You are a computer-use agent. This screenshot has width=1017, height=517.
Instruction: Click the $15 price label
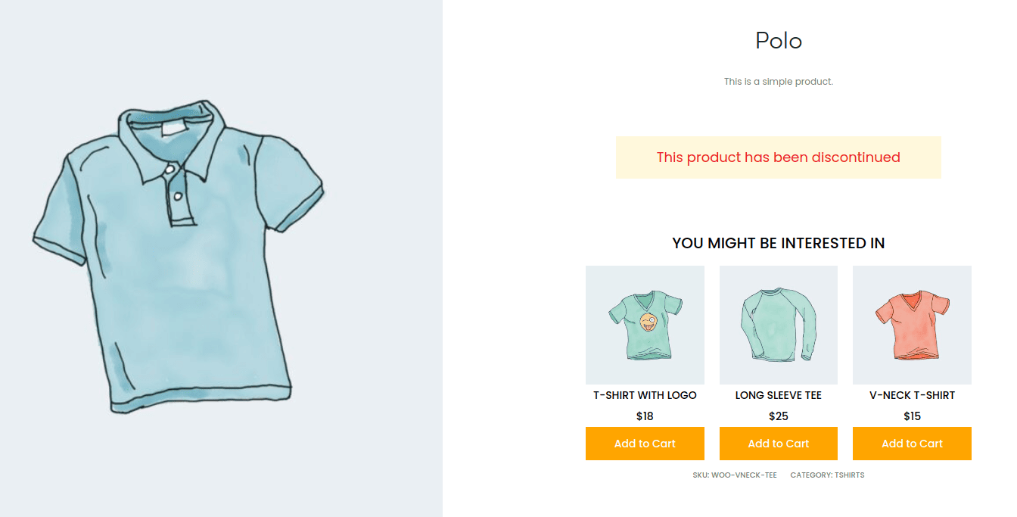[912, 416]
